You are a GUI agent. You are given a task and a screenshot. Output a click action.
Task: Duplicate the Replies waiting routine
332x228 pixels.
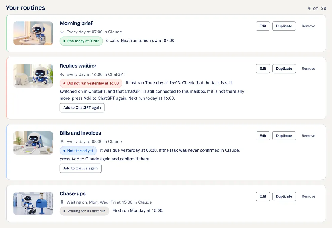click(x=284, y=69)
